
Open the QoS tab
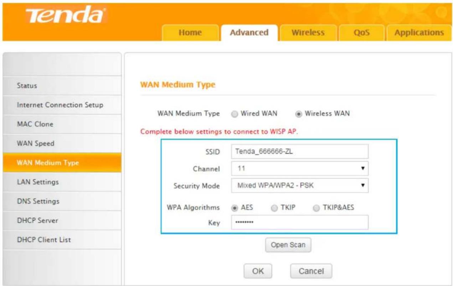pos(361,33)
